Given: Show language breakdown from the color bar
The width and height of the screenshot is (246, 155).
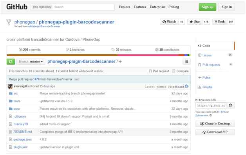Looking at the screenshot, I should 99,55.
